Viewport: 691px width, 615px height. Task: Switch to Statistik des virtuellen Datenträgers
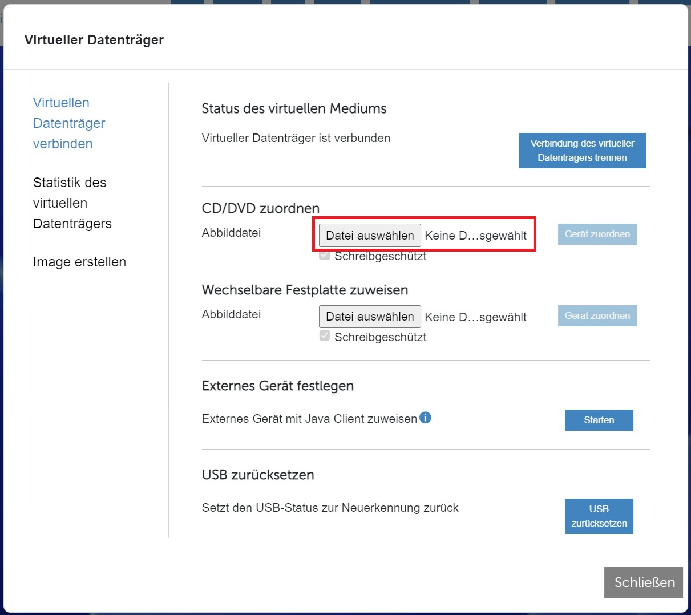coord(72,203)
